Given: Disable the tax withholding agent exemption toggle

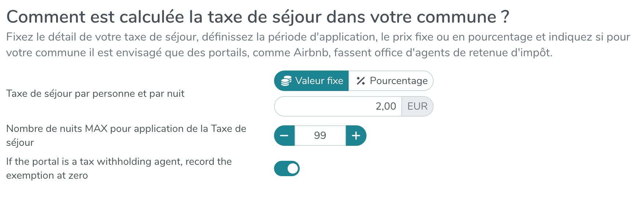Looking at the screenshot, I should click(x=287, y=168).
